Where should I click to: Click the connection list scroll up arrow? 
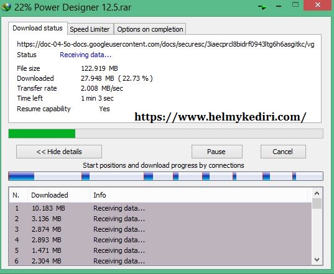coord(317,193)
